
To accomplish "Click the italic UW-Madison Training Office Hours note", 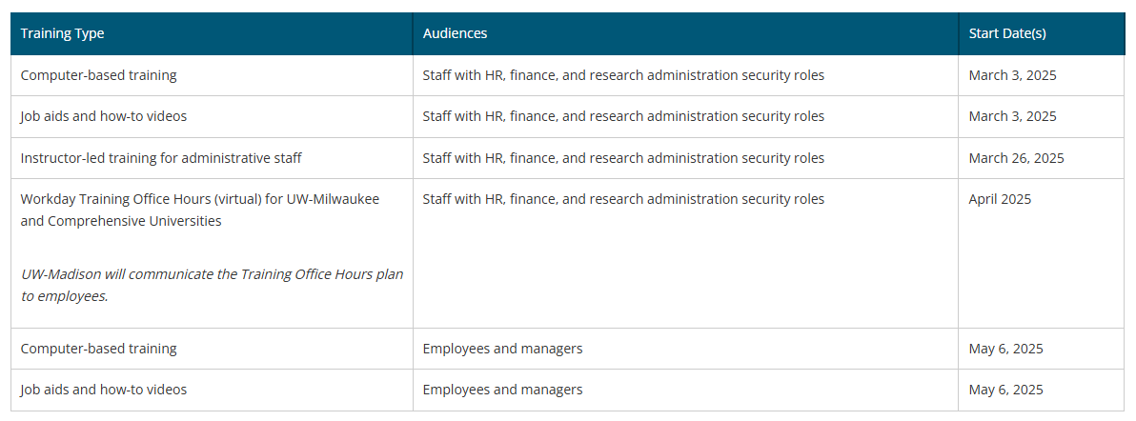I will tap(212, 285).
